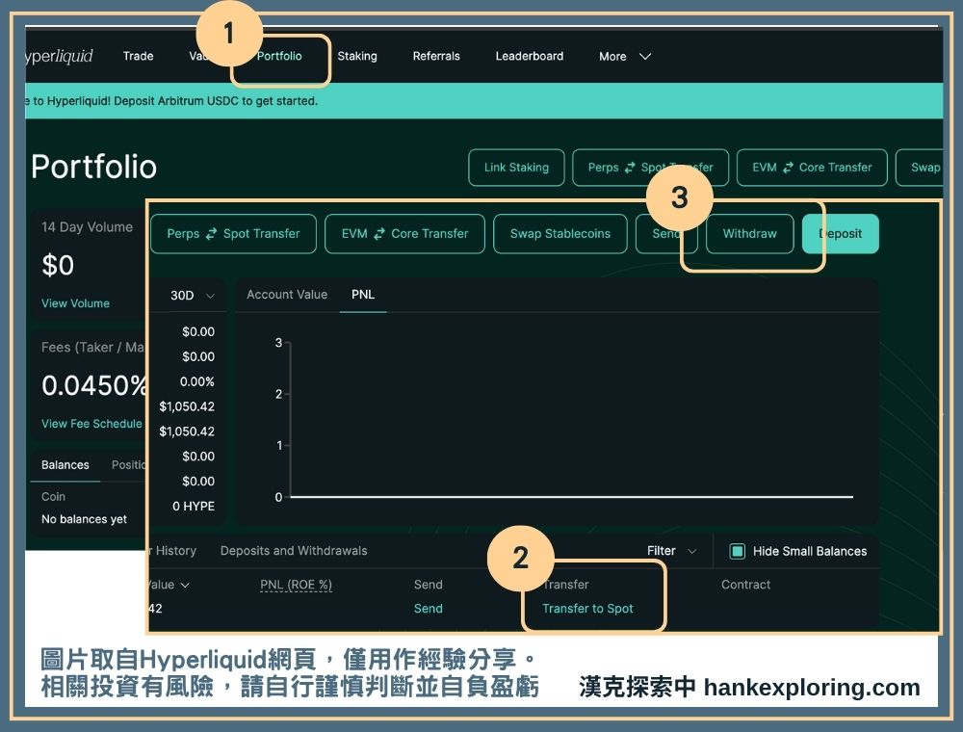Click the Link Staking button
This screenshot has width=963, height=732.
pos(516,167)
